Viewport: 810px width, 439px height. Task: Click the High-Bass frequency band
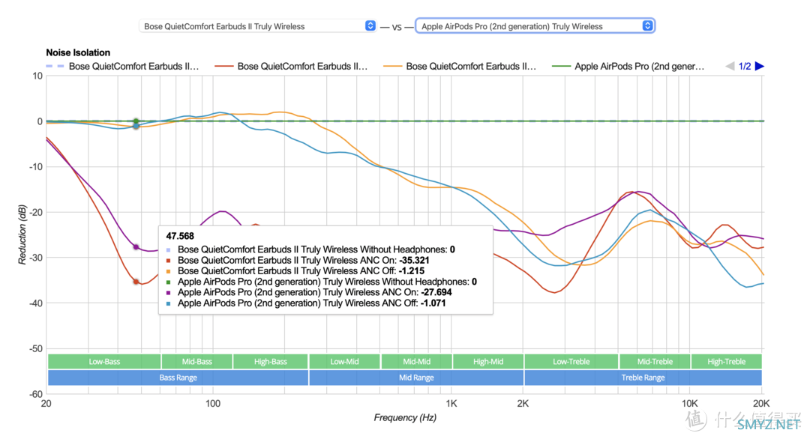pyautogui.click(x=270, y=361)
